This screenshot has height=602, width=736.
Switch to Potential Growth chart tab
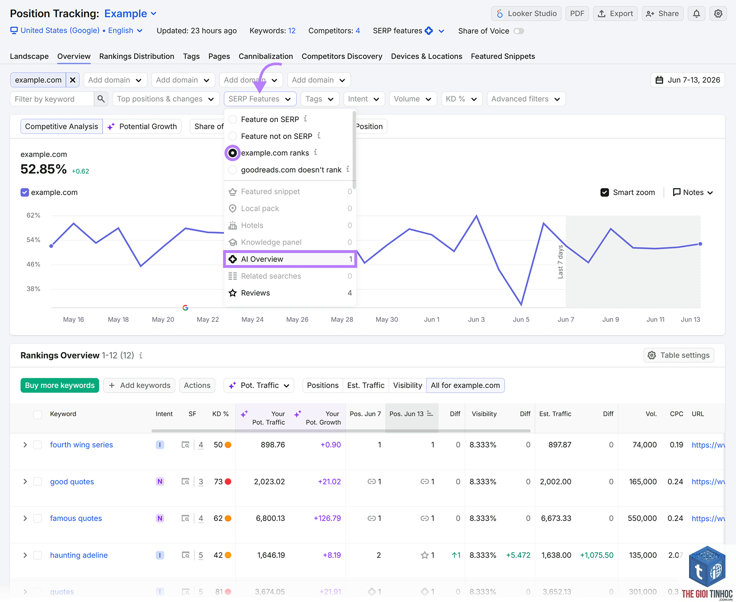(142, 127)
